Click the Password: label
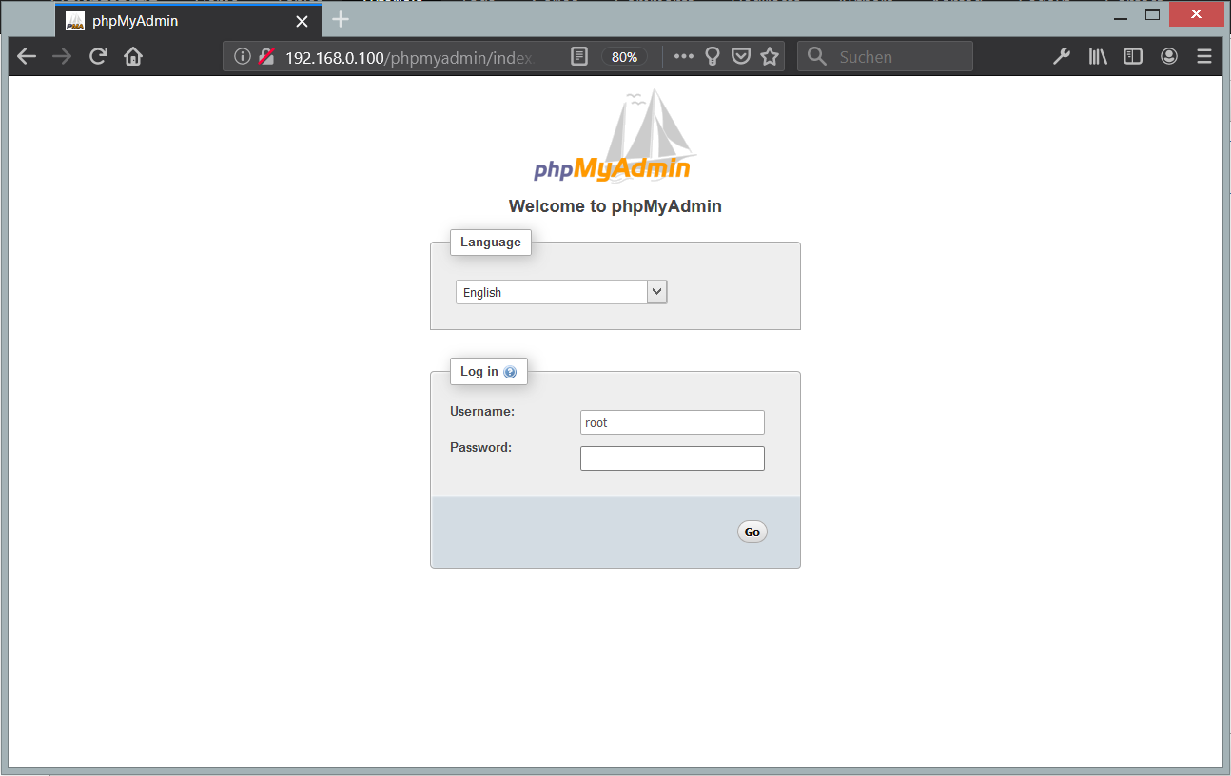Viewport: 1231px width, 776px height. pyautogui.click(x=481, y=447)
